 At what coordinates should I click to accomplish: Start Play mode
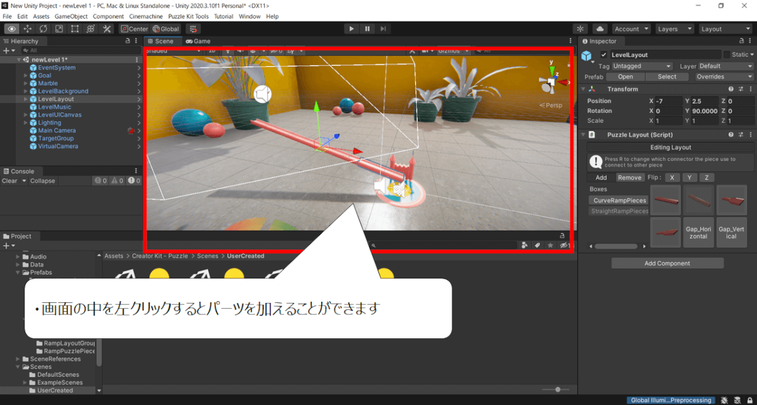coord(351,29)
